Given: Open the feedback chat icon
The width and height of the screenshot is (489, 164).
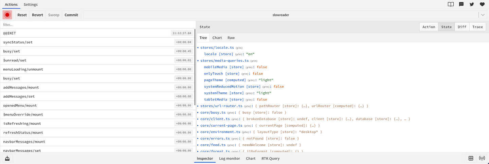Looking at the screenshot, I should coord(461,4).
